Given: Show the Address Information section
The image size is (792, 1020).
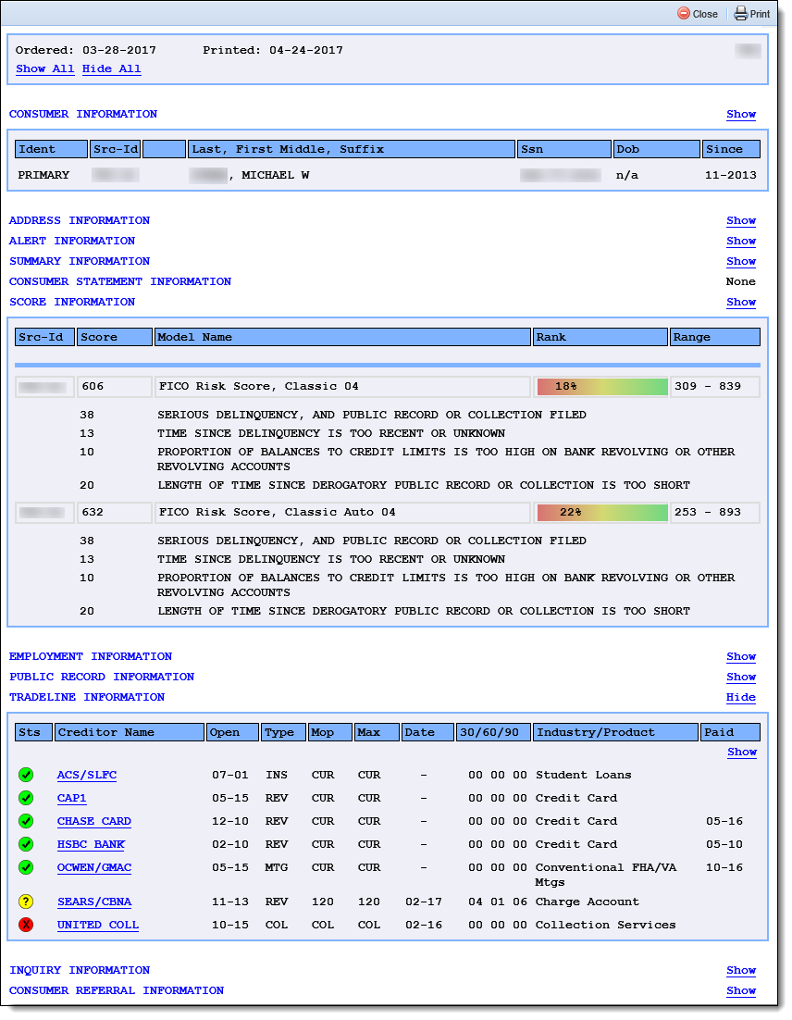Looking at the screenshot, I should (x=740, y=220).
